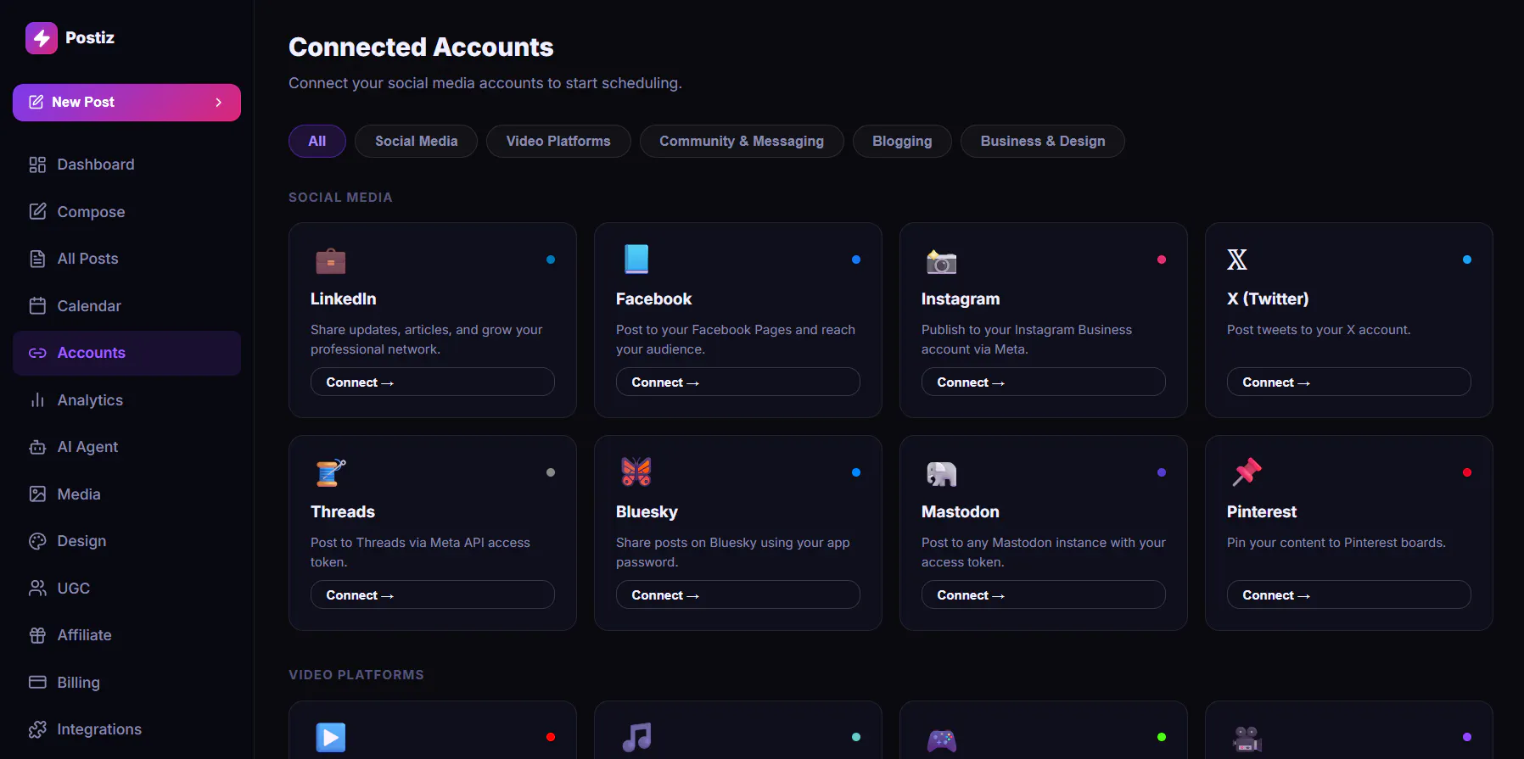Expand the New Post chevron arrow
The height and width of the screenshot is (759, 1524).
(219, 102)
